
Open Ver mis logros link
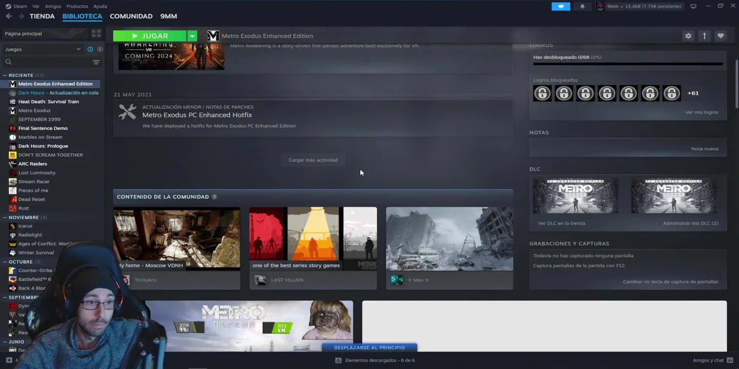point(702,112)
